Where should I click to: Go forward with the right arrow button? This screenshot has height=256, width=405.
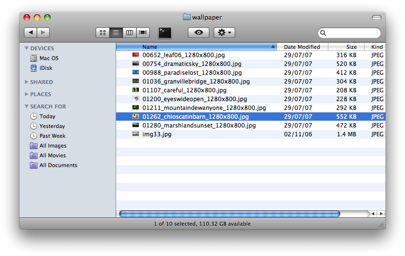tap(43, 33)
